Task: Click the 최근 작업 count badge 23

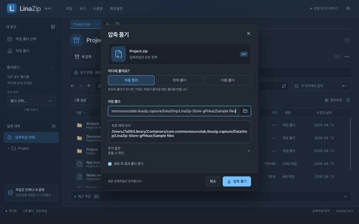Action: (96, 196)
